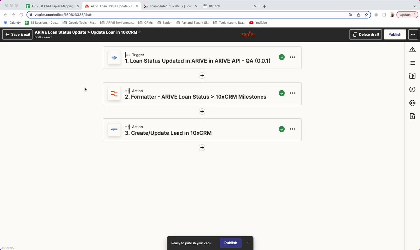Image resolution: width=420 pixels, height=250 pixels.
Task: Click Chrome Update button
Action: tap(407, 15)
